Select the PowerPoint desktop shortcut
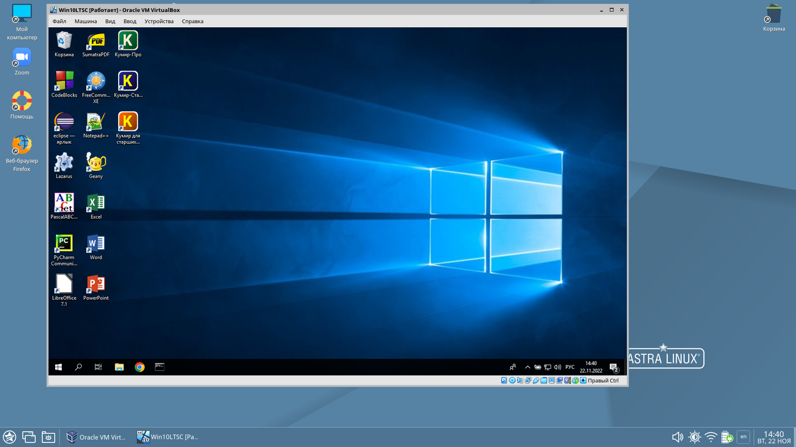The height and width of the screenshot is (447, 796). coord(96,287)
